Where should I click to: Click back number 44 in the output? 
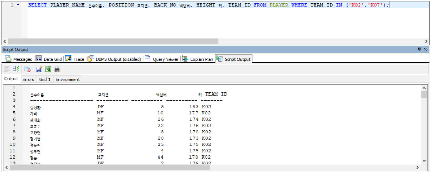160,157
